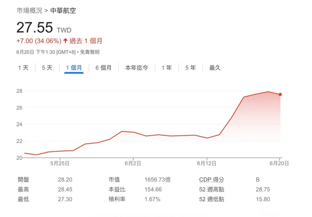Viewport: 312px width, 217px height.
Task: Click the 中華航空 breadcrumb title
Action: [x=63, y=11]
